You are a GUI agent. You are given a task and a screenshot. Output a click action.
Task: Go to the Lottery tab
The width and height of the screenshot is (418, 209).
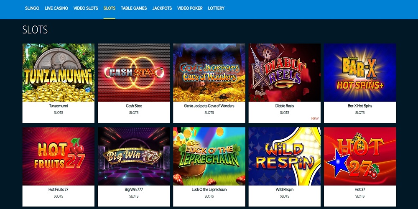[x=216, y=8]
